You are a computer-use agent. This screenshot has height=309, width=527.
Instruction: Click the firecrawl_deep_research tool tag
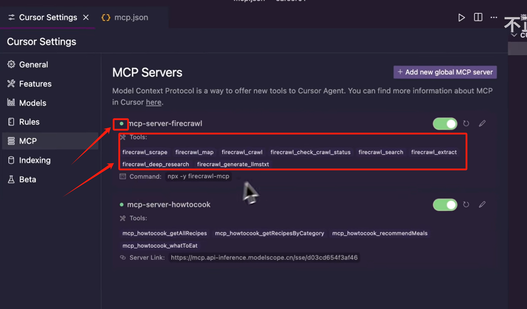[155, 164]
